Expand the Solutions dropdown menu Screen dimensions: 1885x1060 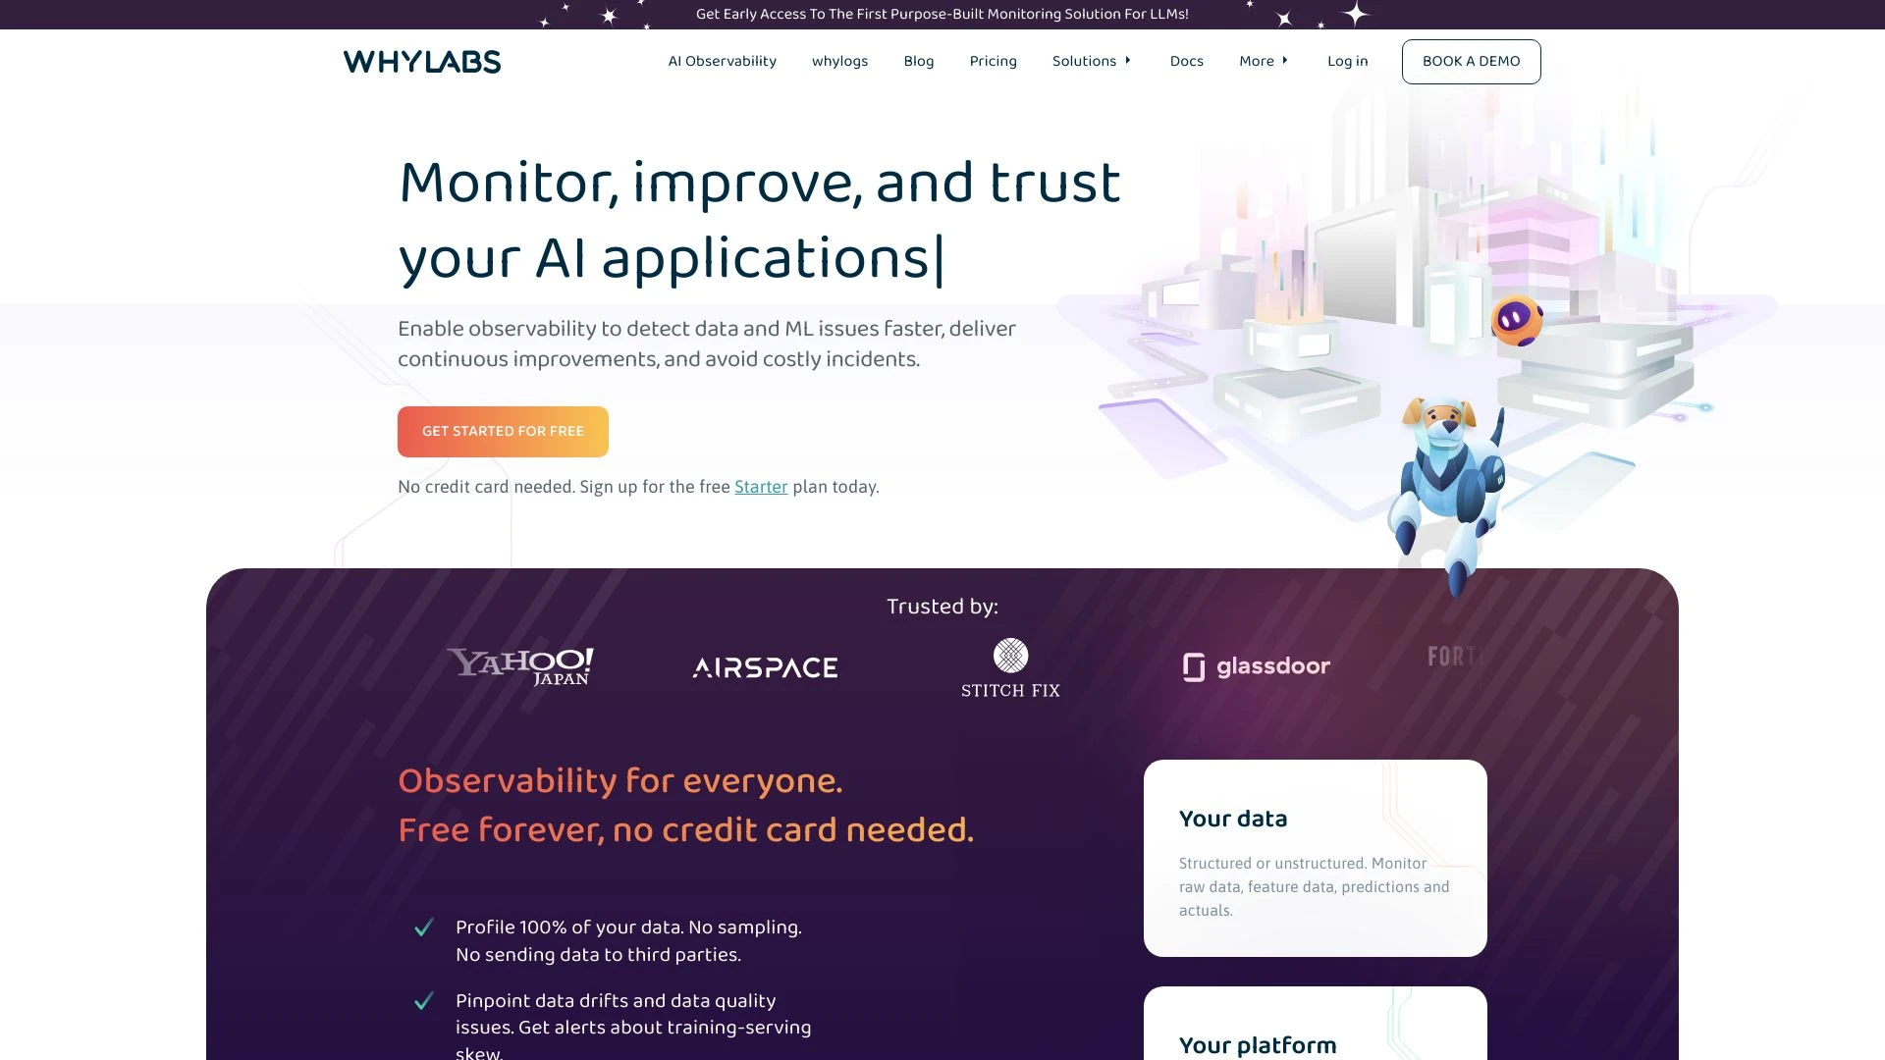click(x=1093, y=61)
